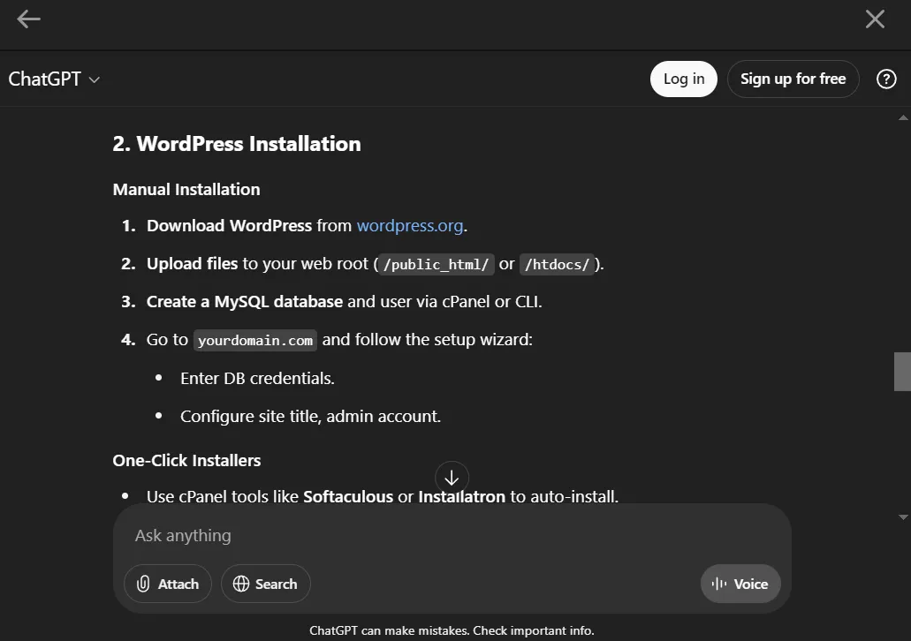Click the vertical scrollbar thumb
The height and width of the screenshot is (641, 911).
902,371
